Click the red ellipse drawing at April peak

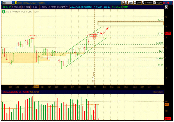click(x=32, y=37)
